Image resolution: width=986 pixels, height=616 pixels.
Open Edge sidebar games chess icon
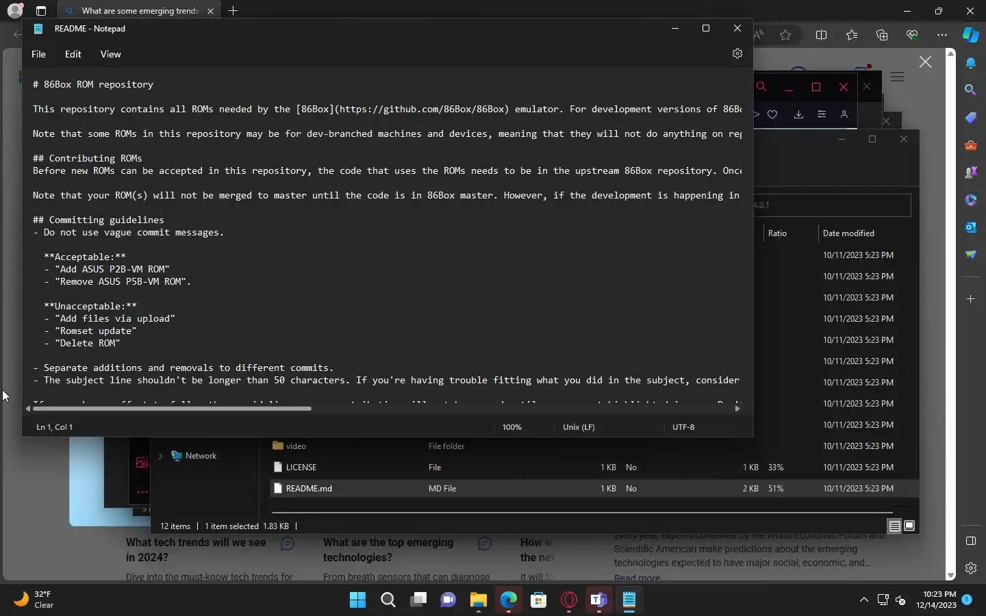pos(971,172)
